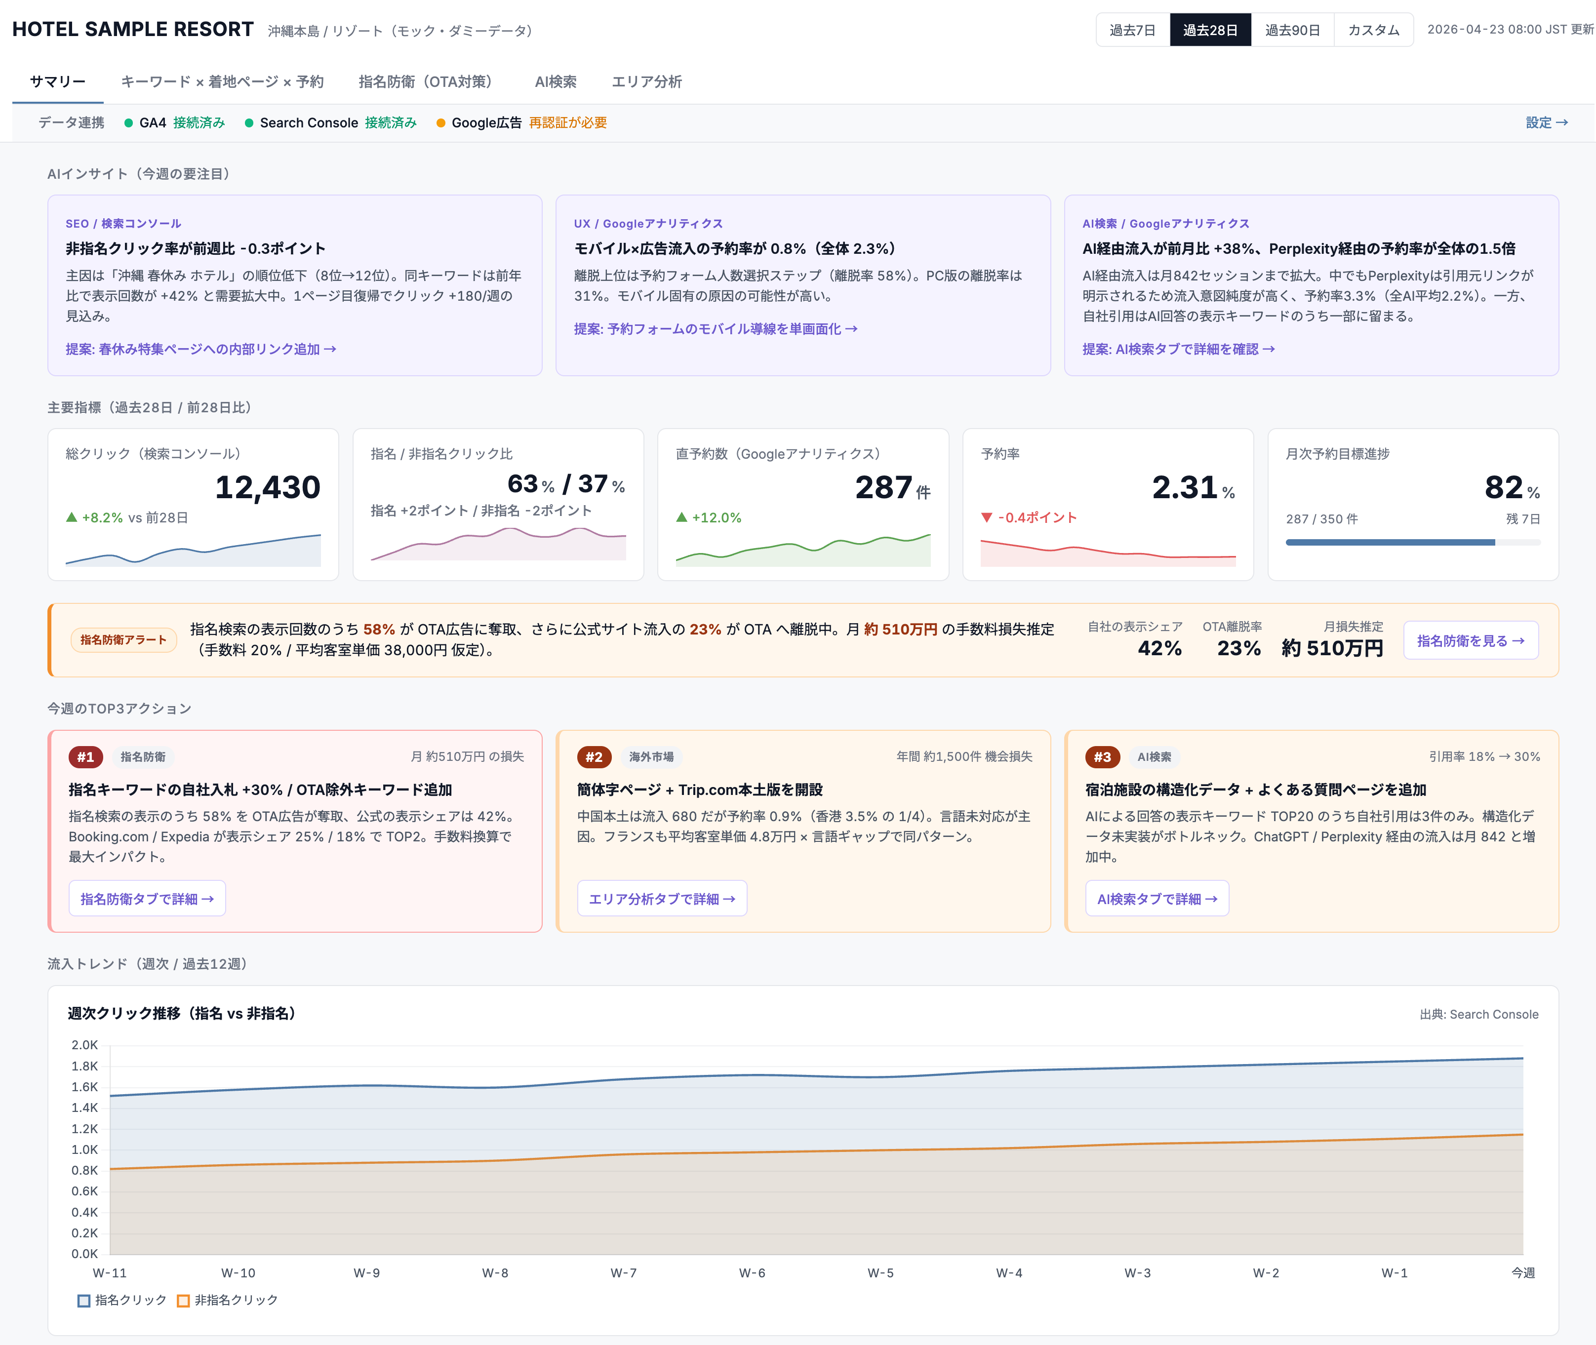Open 設定 for data connections
The width and height of the screenshot is (1596, 1345).
[x=1547, y=123]
